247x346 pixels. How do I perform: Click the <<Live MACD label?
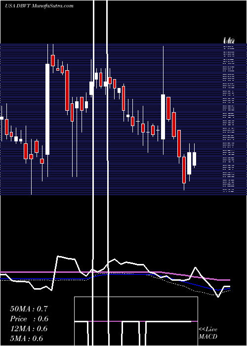[208, 333]
